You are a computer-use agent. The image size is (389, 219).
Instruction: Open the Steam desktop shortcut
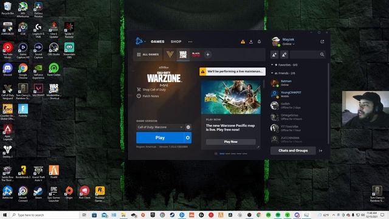pos(38,193)
